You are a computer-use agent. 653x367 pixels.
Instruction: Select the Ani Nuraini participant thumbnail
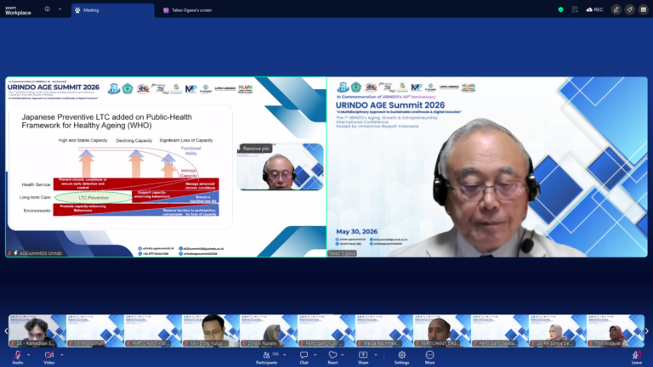click(x=269, y=330)
